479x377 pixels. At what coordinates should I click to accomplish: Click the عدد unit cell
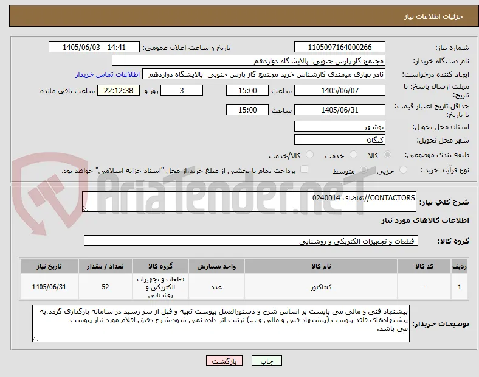pyautogui.click(x=216, y=287)
